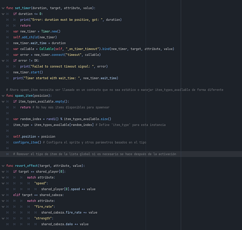Click "Failed to connect timeout signal: " string
This screenshot has width=242, height=230.
(62, 66)
